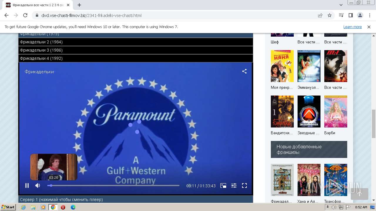
Task: Seek along the video progress bar
Action: pyautogui.click(x=113, y=186)
